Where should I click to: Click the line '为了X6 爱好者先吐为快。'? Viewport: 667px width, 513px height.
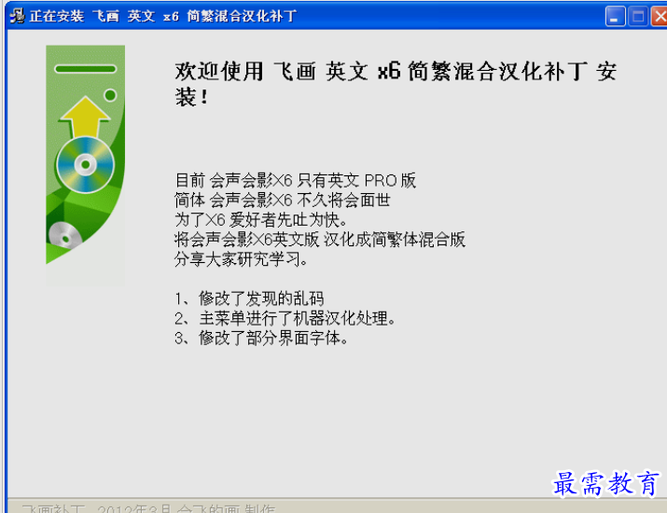click(261, 219)
